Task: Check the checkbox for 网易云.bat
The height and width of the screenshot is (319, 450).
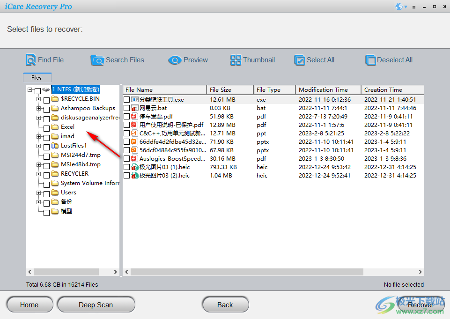Action: click(126, 108)
